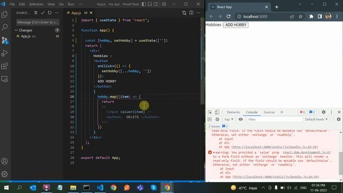
Task: Clear the console
Action: coord(217,119)
